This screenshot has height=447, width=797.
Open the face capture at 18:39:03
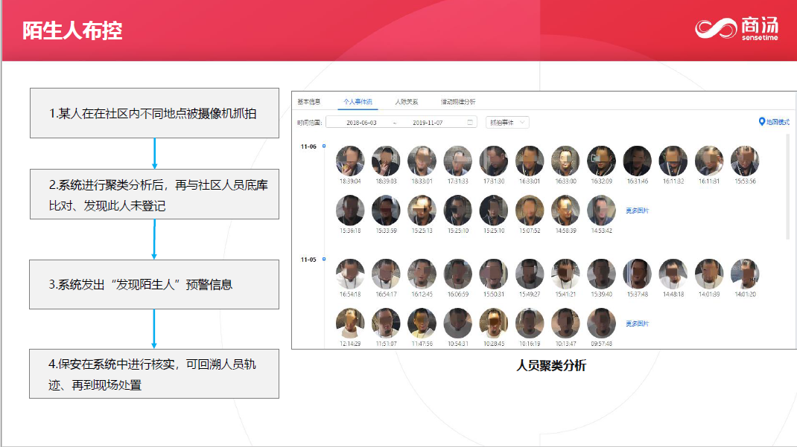[386, 161]
